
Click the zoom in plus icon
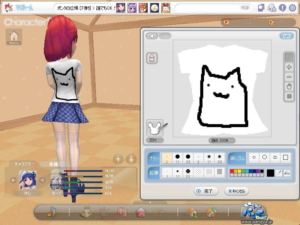coord(289,67)
